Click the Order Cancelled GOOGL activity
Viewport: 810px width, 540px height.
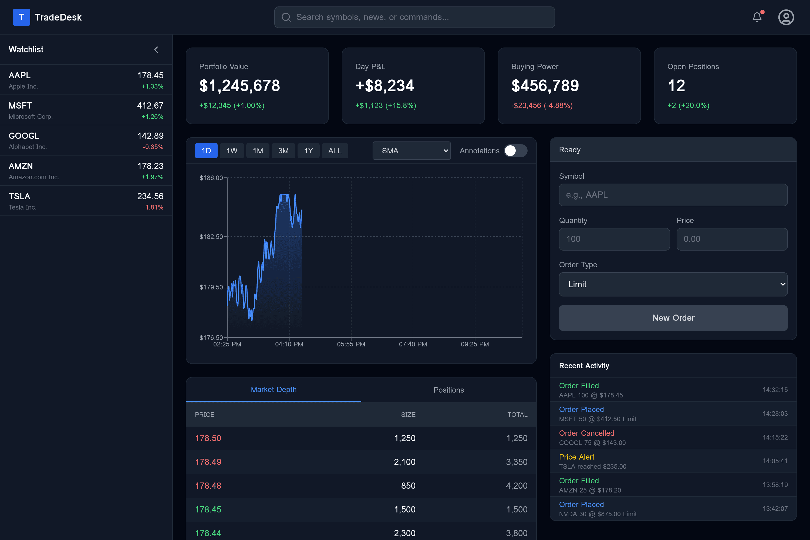click(673, 437)
